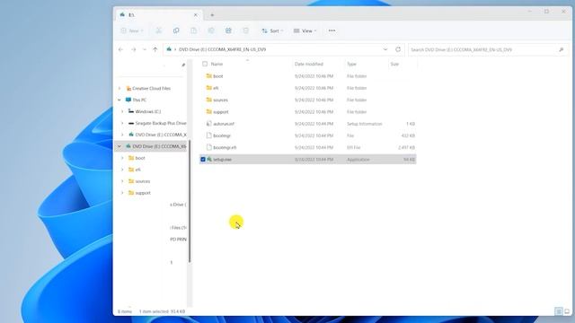Select the setup.exe application
Viewport: 575px width, 323px height.
[x=222, y=160]
